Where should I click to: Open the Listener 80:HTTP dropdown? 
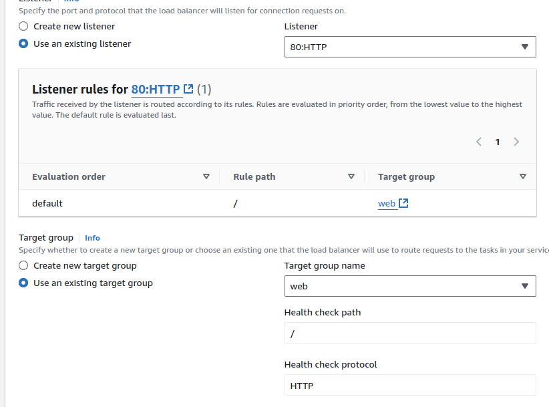tap(410, 47)
